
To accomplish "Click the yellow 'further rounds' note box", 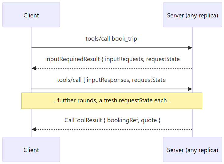I will [112, 101].
